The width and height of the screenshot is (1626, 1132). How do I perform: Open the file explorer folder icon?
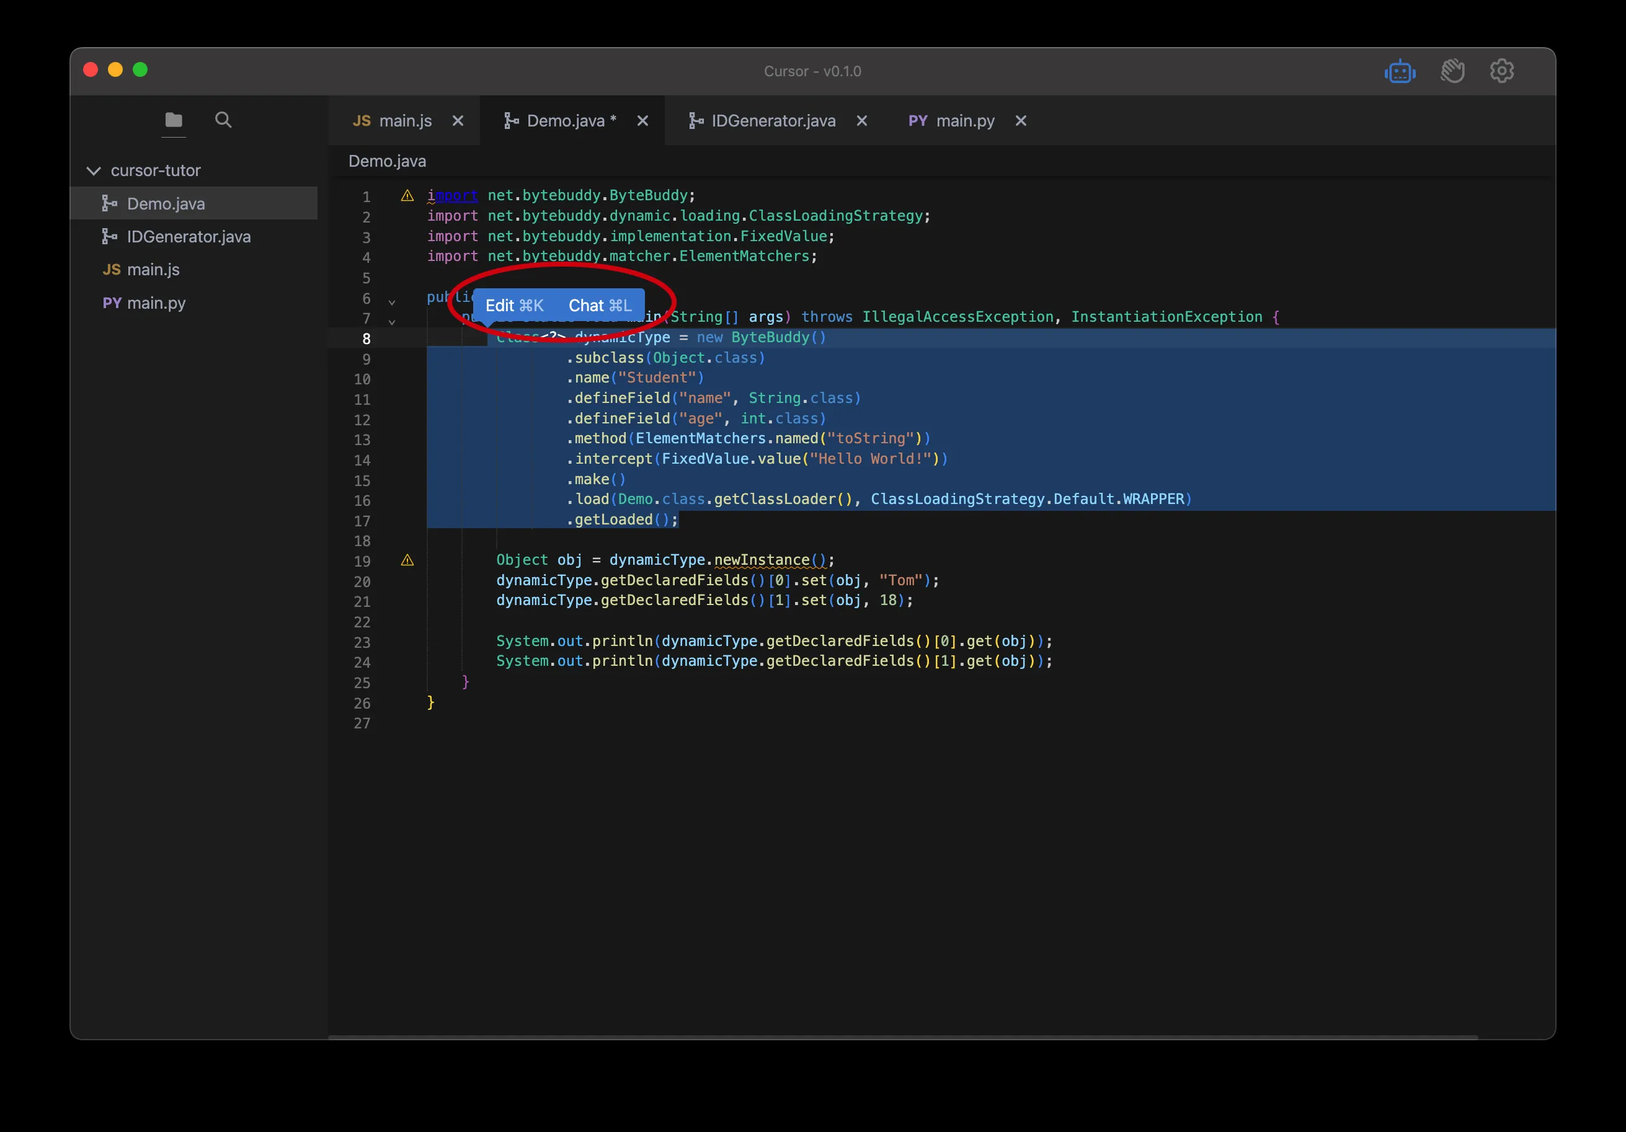point(174,120)
